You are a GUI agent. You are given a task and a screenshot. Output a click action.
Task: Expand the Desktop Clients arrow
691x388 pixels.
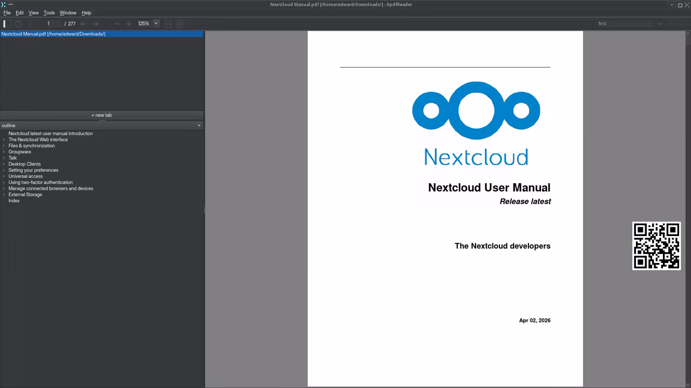pos(4,164)
